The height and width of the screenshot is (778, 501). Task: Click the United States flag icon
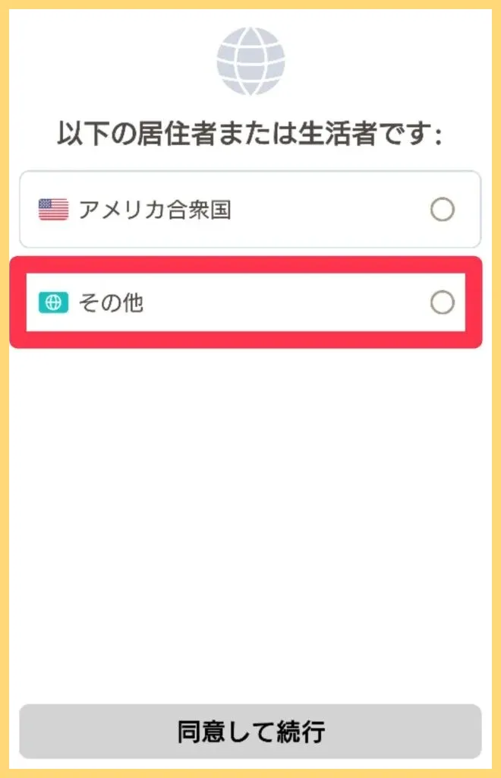[x=53, y=210]
